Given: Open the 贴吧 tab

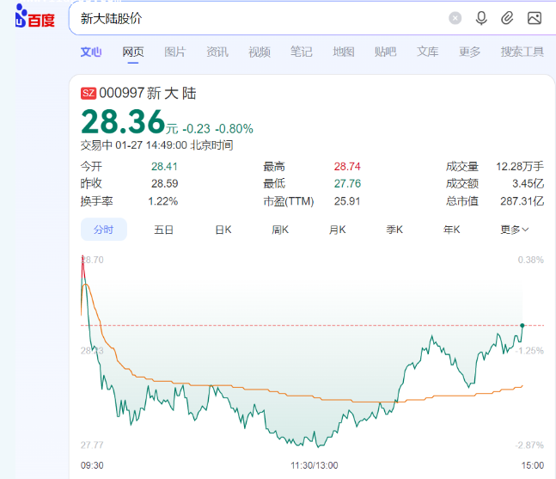Looking at the screenshot, I should pyautogui.click(x=386, y=52).
